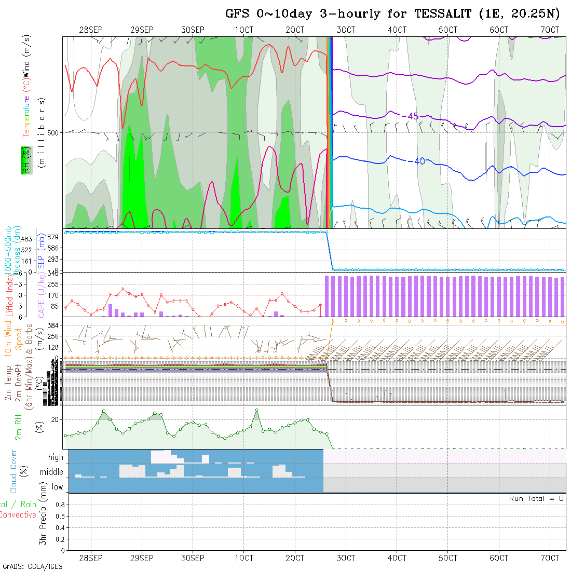Viewport: 571px width, 571px height.
Task: Click 29SEP on the top date axis
Action: click(142, 30)
